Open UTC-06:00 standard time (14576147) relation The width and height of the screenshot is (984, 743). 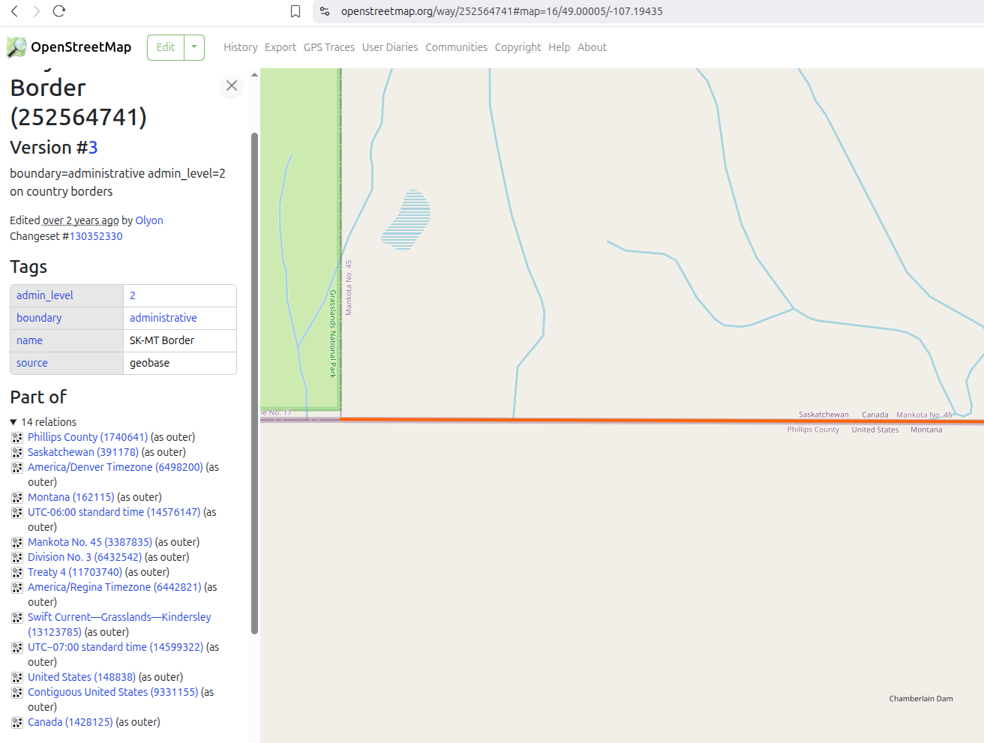pyautogui.click(x=114, y=512)
